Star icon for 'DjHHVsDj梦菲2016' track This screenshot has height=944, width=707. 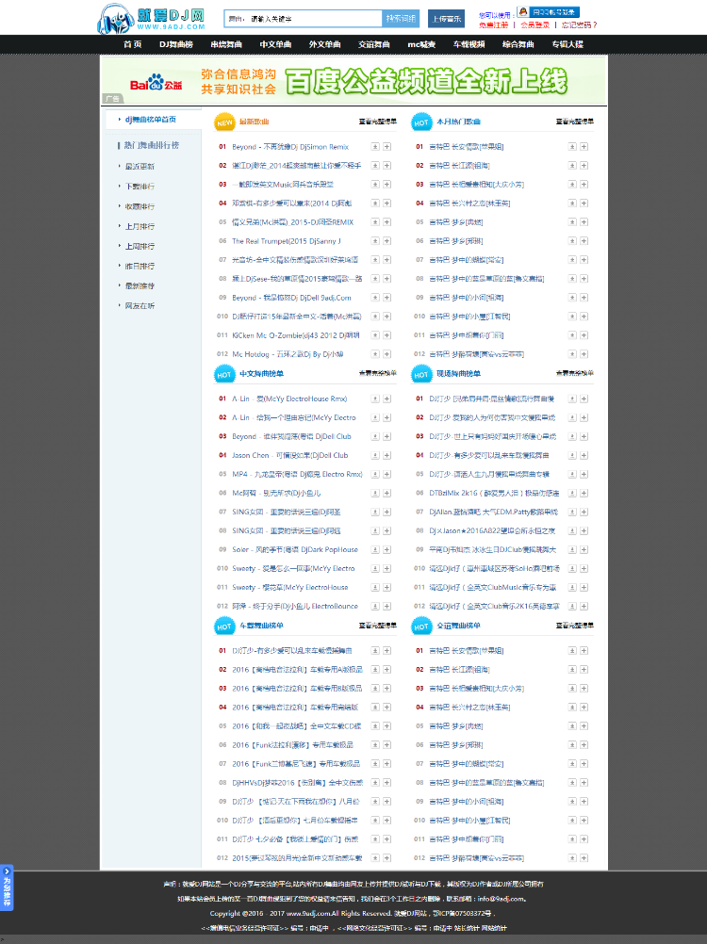click(x=375, y=783)
